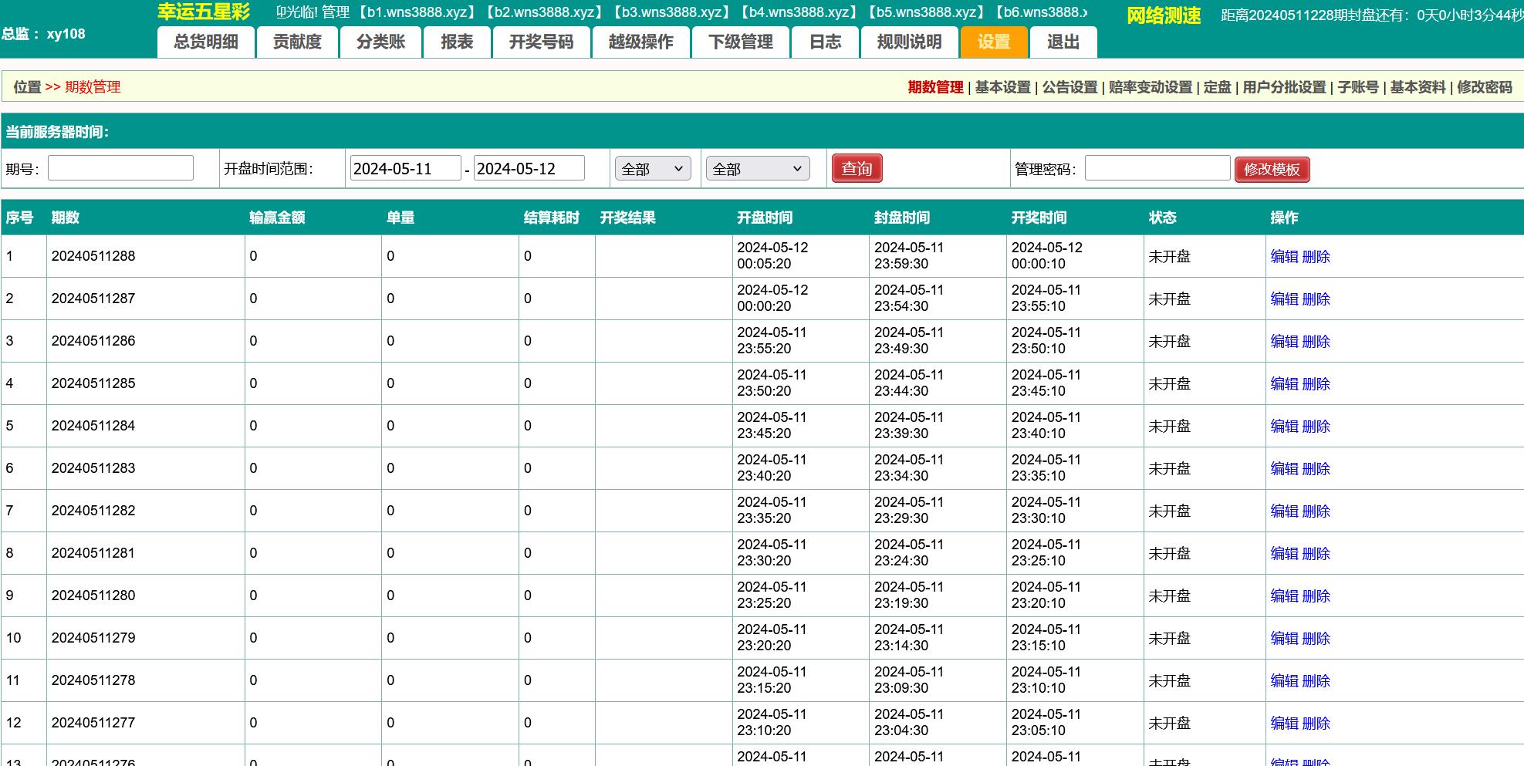The width and height of the screenshot is (1524, 766).
Task: Click the 修改模板 button
Action: [1272, 170]
